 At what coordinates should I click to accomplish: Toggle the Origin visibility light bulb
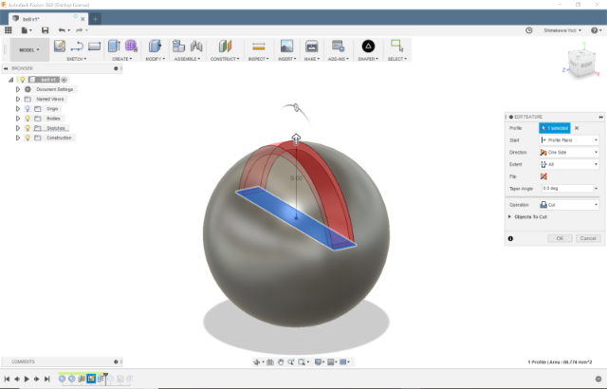[28, 109]
